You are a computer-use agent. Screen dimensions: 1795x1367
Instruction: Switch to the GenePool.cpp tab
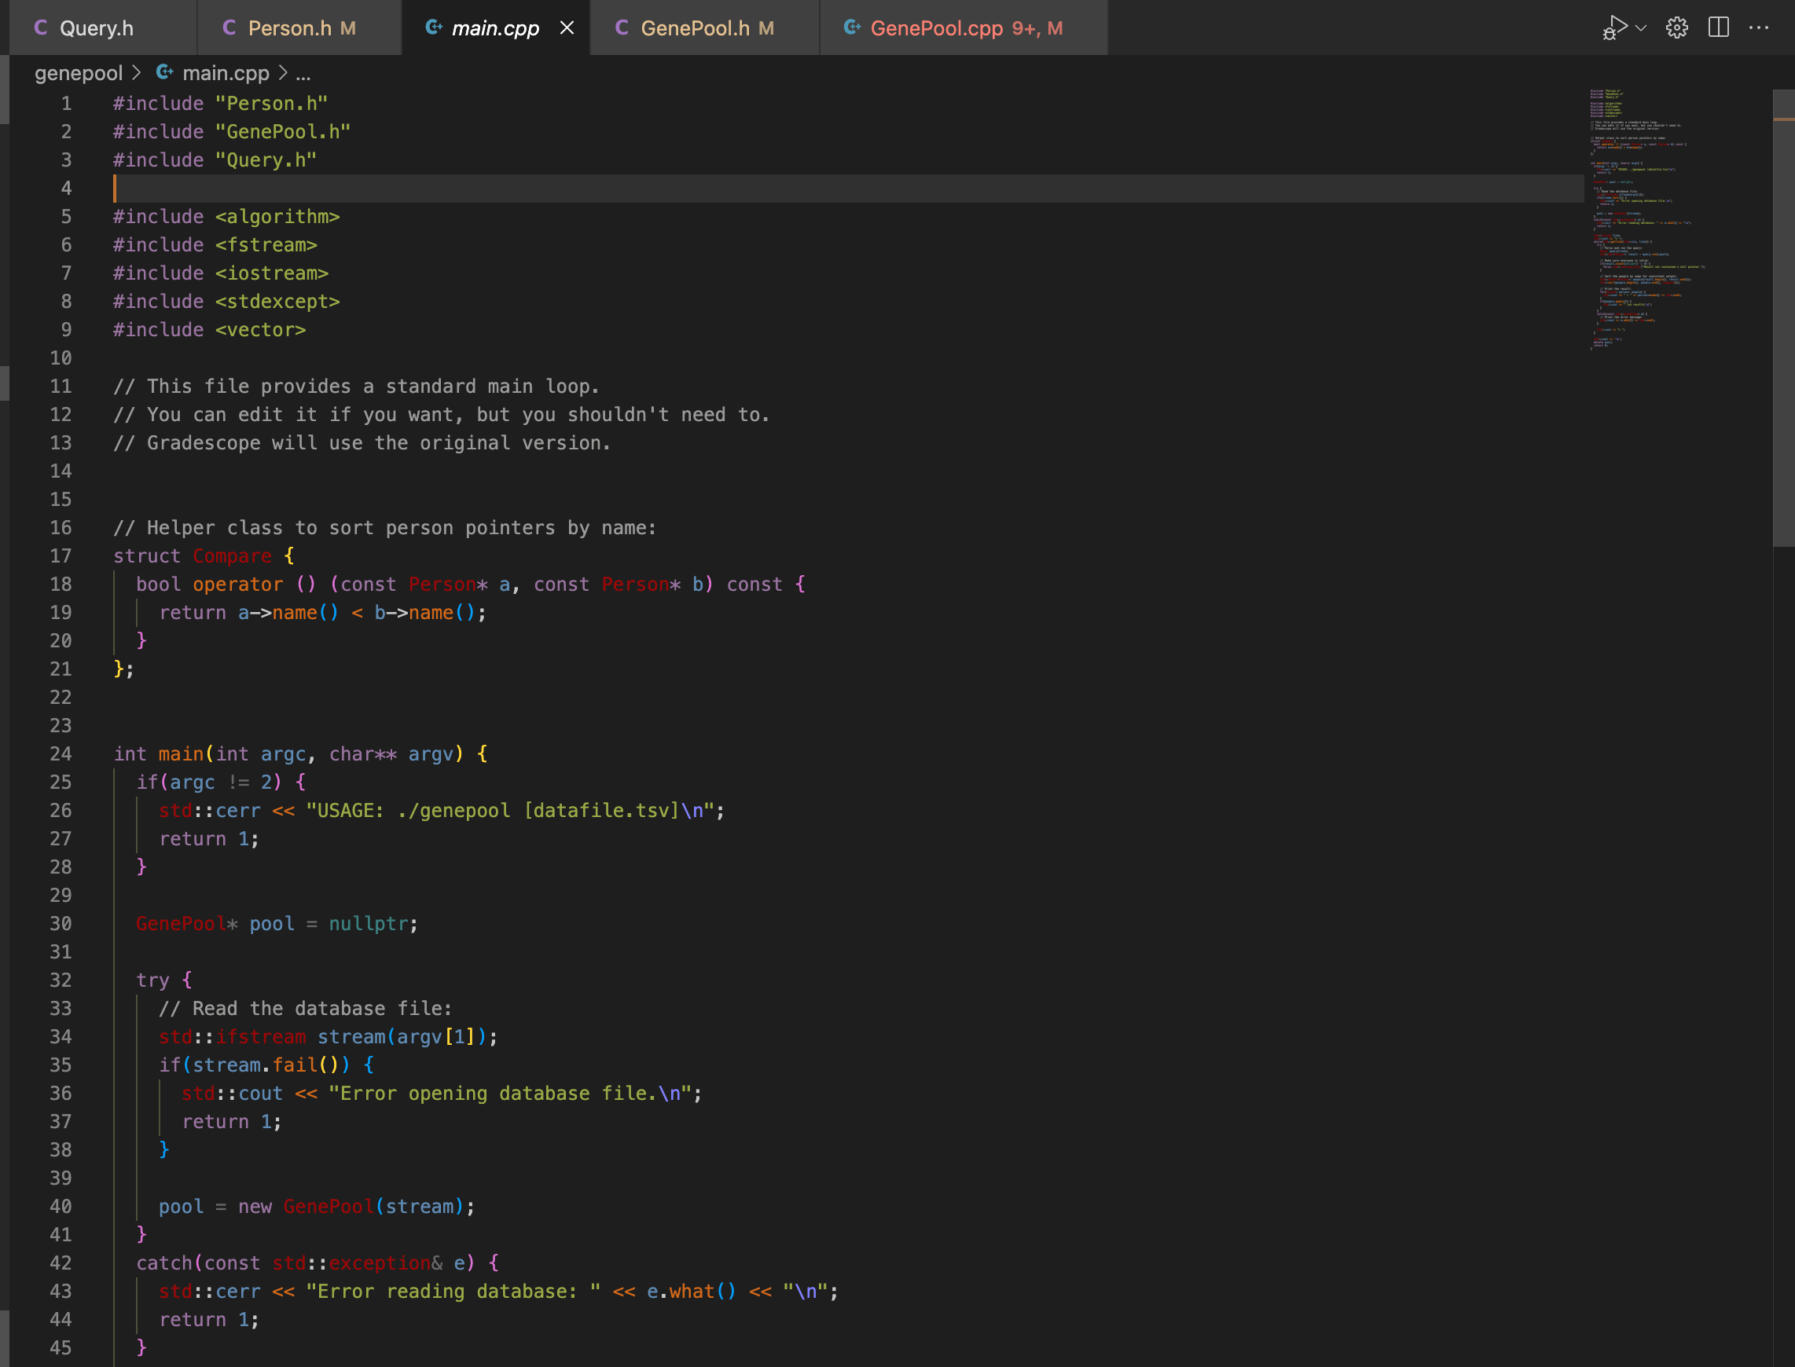coord(936,27)
